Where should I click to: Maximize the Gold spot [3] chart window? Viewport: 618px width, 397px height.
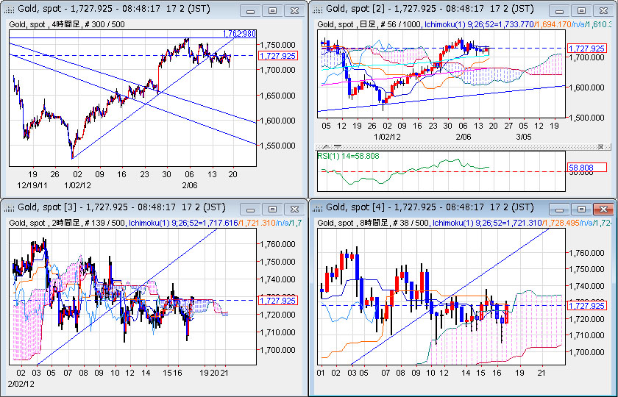(x=272, y=207)
